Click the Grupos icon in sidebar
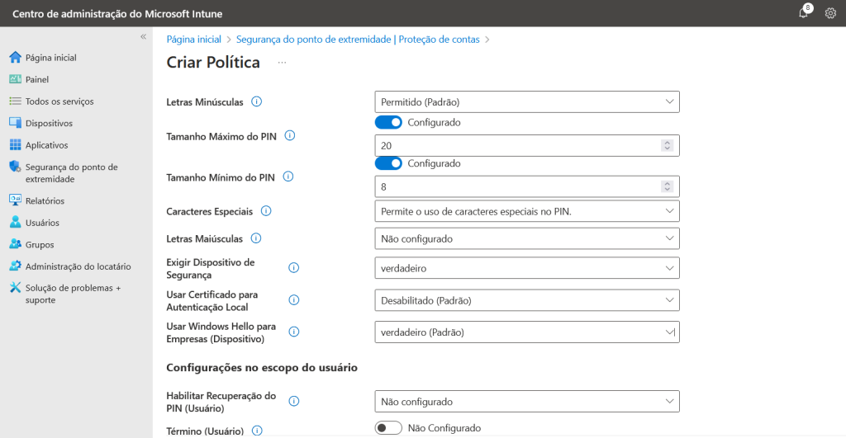 (15, 244)
